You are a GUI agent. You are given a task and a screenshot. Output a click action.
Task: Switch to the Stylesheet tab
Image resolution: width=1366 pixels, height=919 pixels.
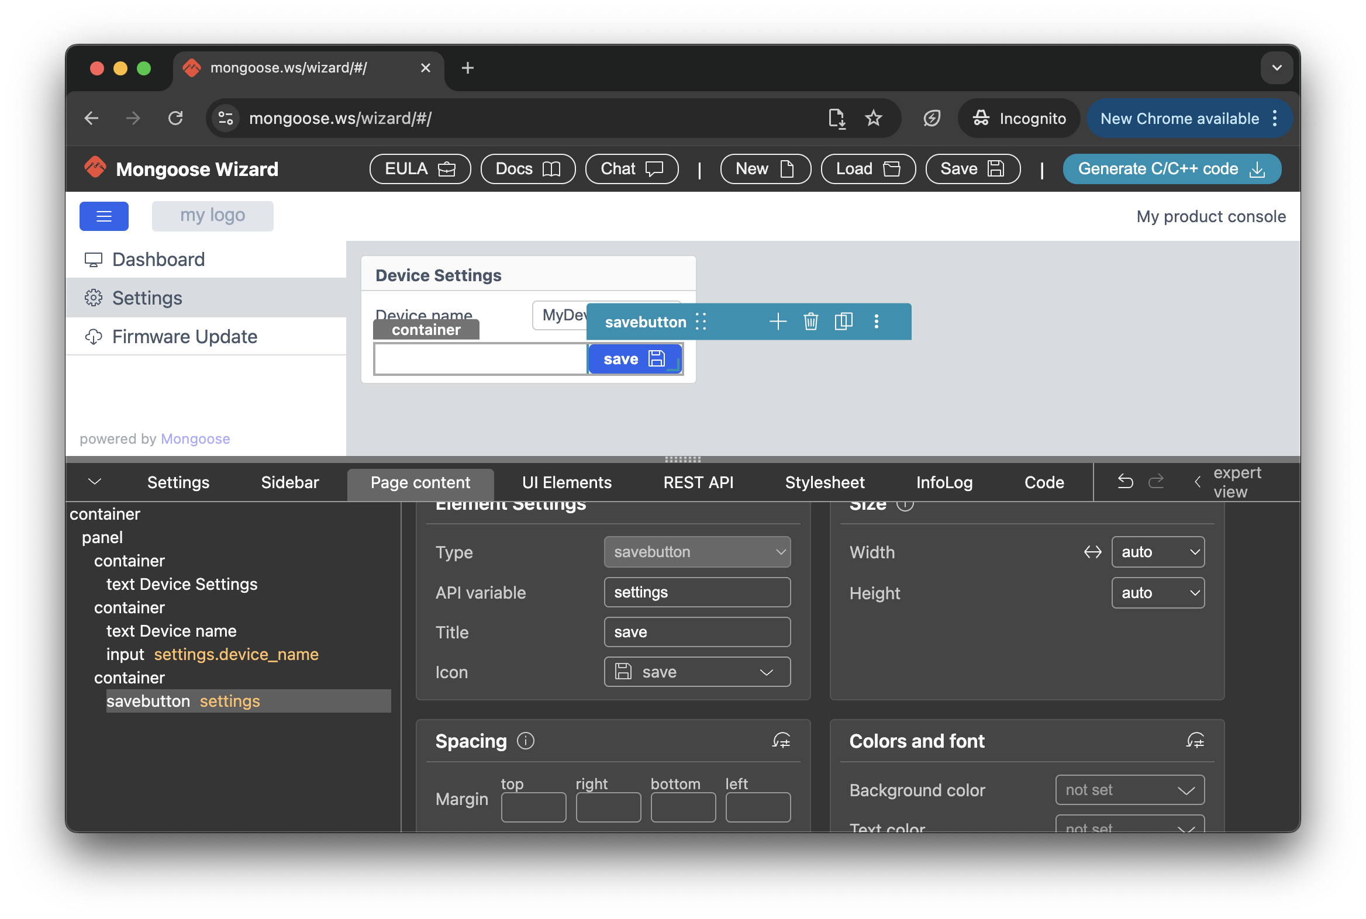coord(825,482)
